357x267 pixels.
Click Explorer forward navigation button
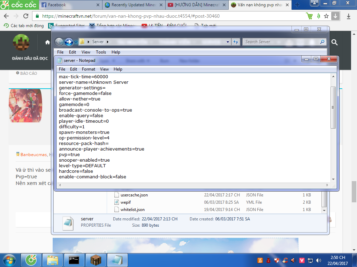click(x=69, y=42)
